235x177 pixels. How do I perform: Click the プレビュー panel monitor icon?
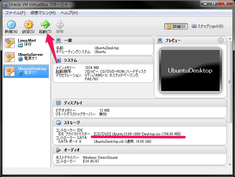[160, 40]
